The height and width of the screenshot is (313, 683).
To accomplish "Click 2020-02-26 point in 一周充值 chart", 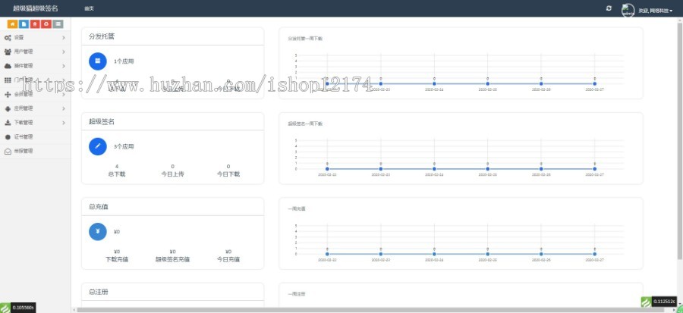I will pos(541,254).
